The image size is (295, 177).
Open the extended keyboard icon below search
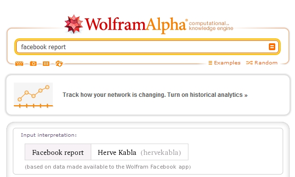(19, 64)
